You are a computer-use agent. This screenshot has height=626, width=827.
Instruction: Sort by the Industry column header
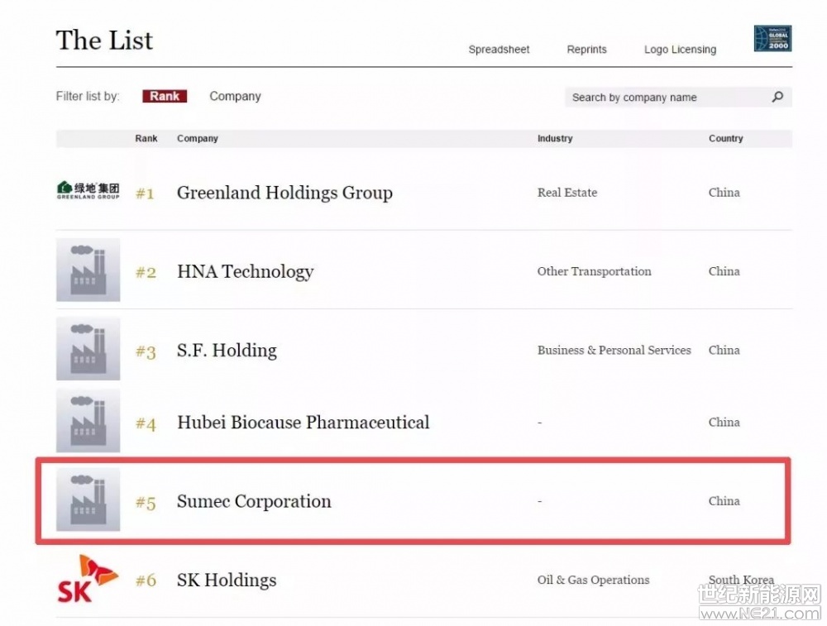(555, 138)
